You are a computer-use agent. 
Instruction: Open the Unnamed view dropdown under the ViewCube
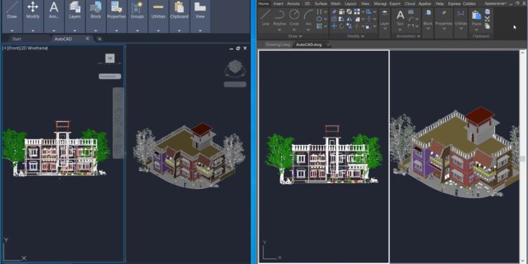click(110, 77)
